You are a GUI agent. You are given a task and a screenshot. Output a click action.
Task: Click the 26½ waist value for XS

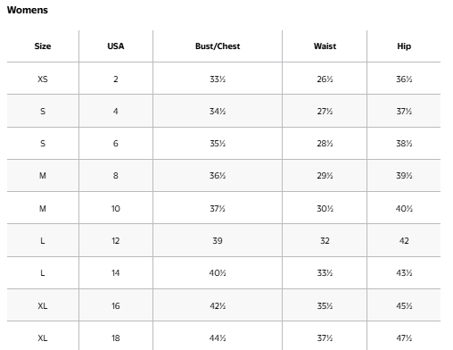[325, 79]
